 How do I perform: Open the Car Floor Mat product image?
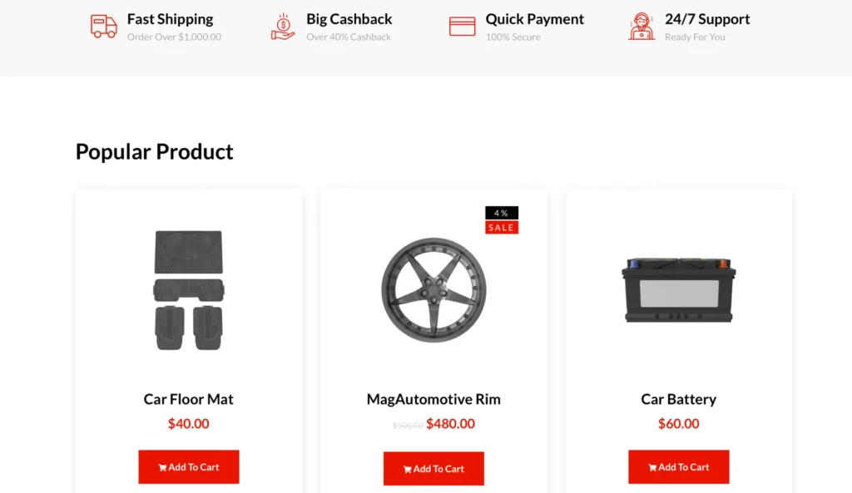pos(189,290)
